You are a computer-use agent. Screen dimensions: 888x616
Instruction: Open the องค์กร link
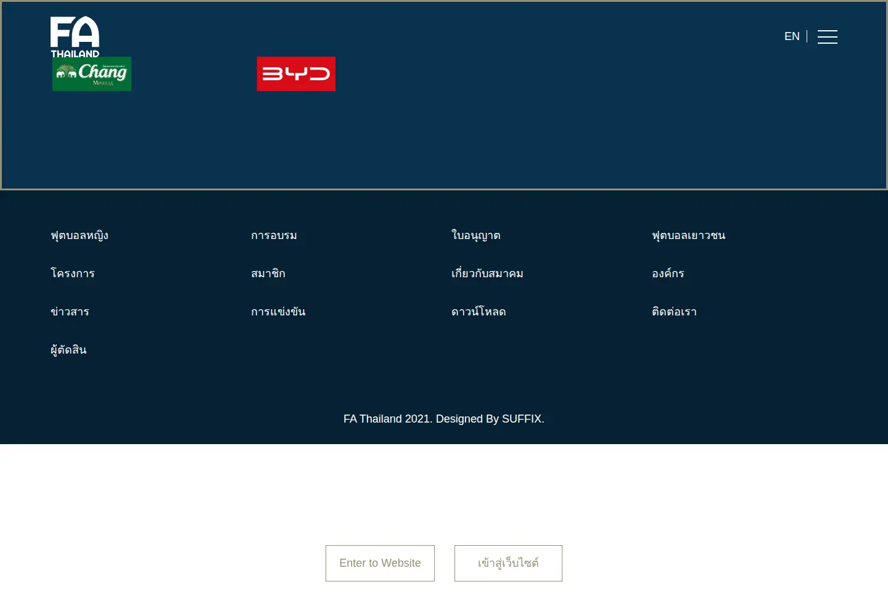[x=668, y=274]
